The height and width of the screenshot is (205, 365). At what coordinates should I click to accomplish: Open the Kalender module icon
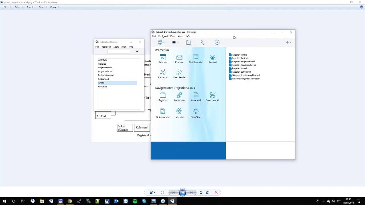click(x=163, y=57)
